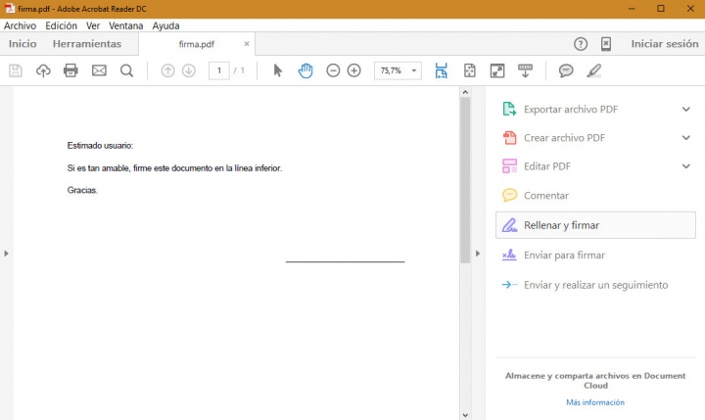Image resolution: width=705 pixels, height=420 pixels.
Task: Click Enviar y realizar seguimiento arrow icon
Action: [x=509, y=285]
